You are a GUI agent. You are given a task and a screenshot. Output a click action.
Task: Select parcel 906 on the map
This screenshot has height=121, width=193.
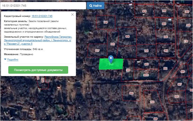tap(128, 37)
